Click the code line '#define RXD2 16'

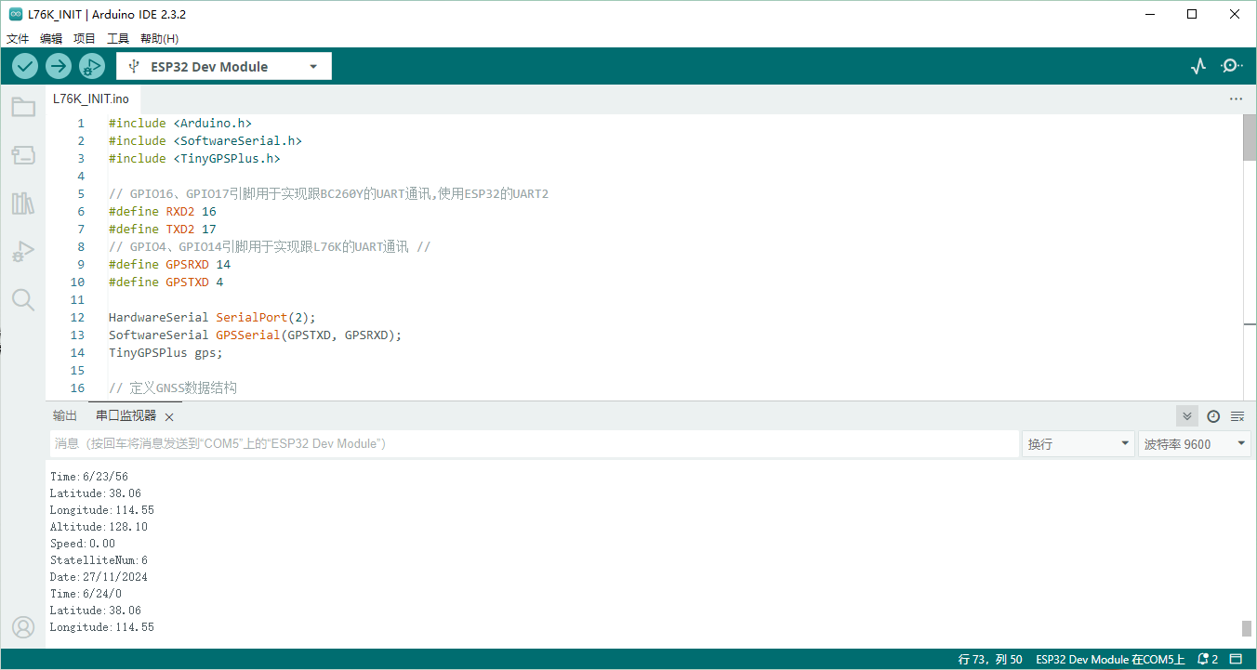pos(162,211)
